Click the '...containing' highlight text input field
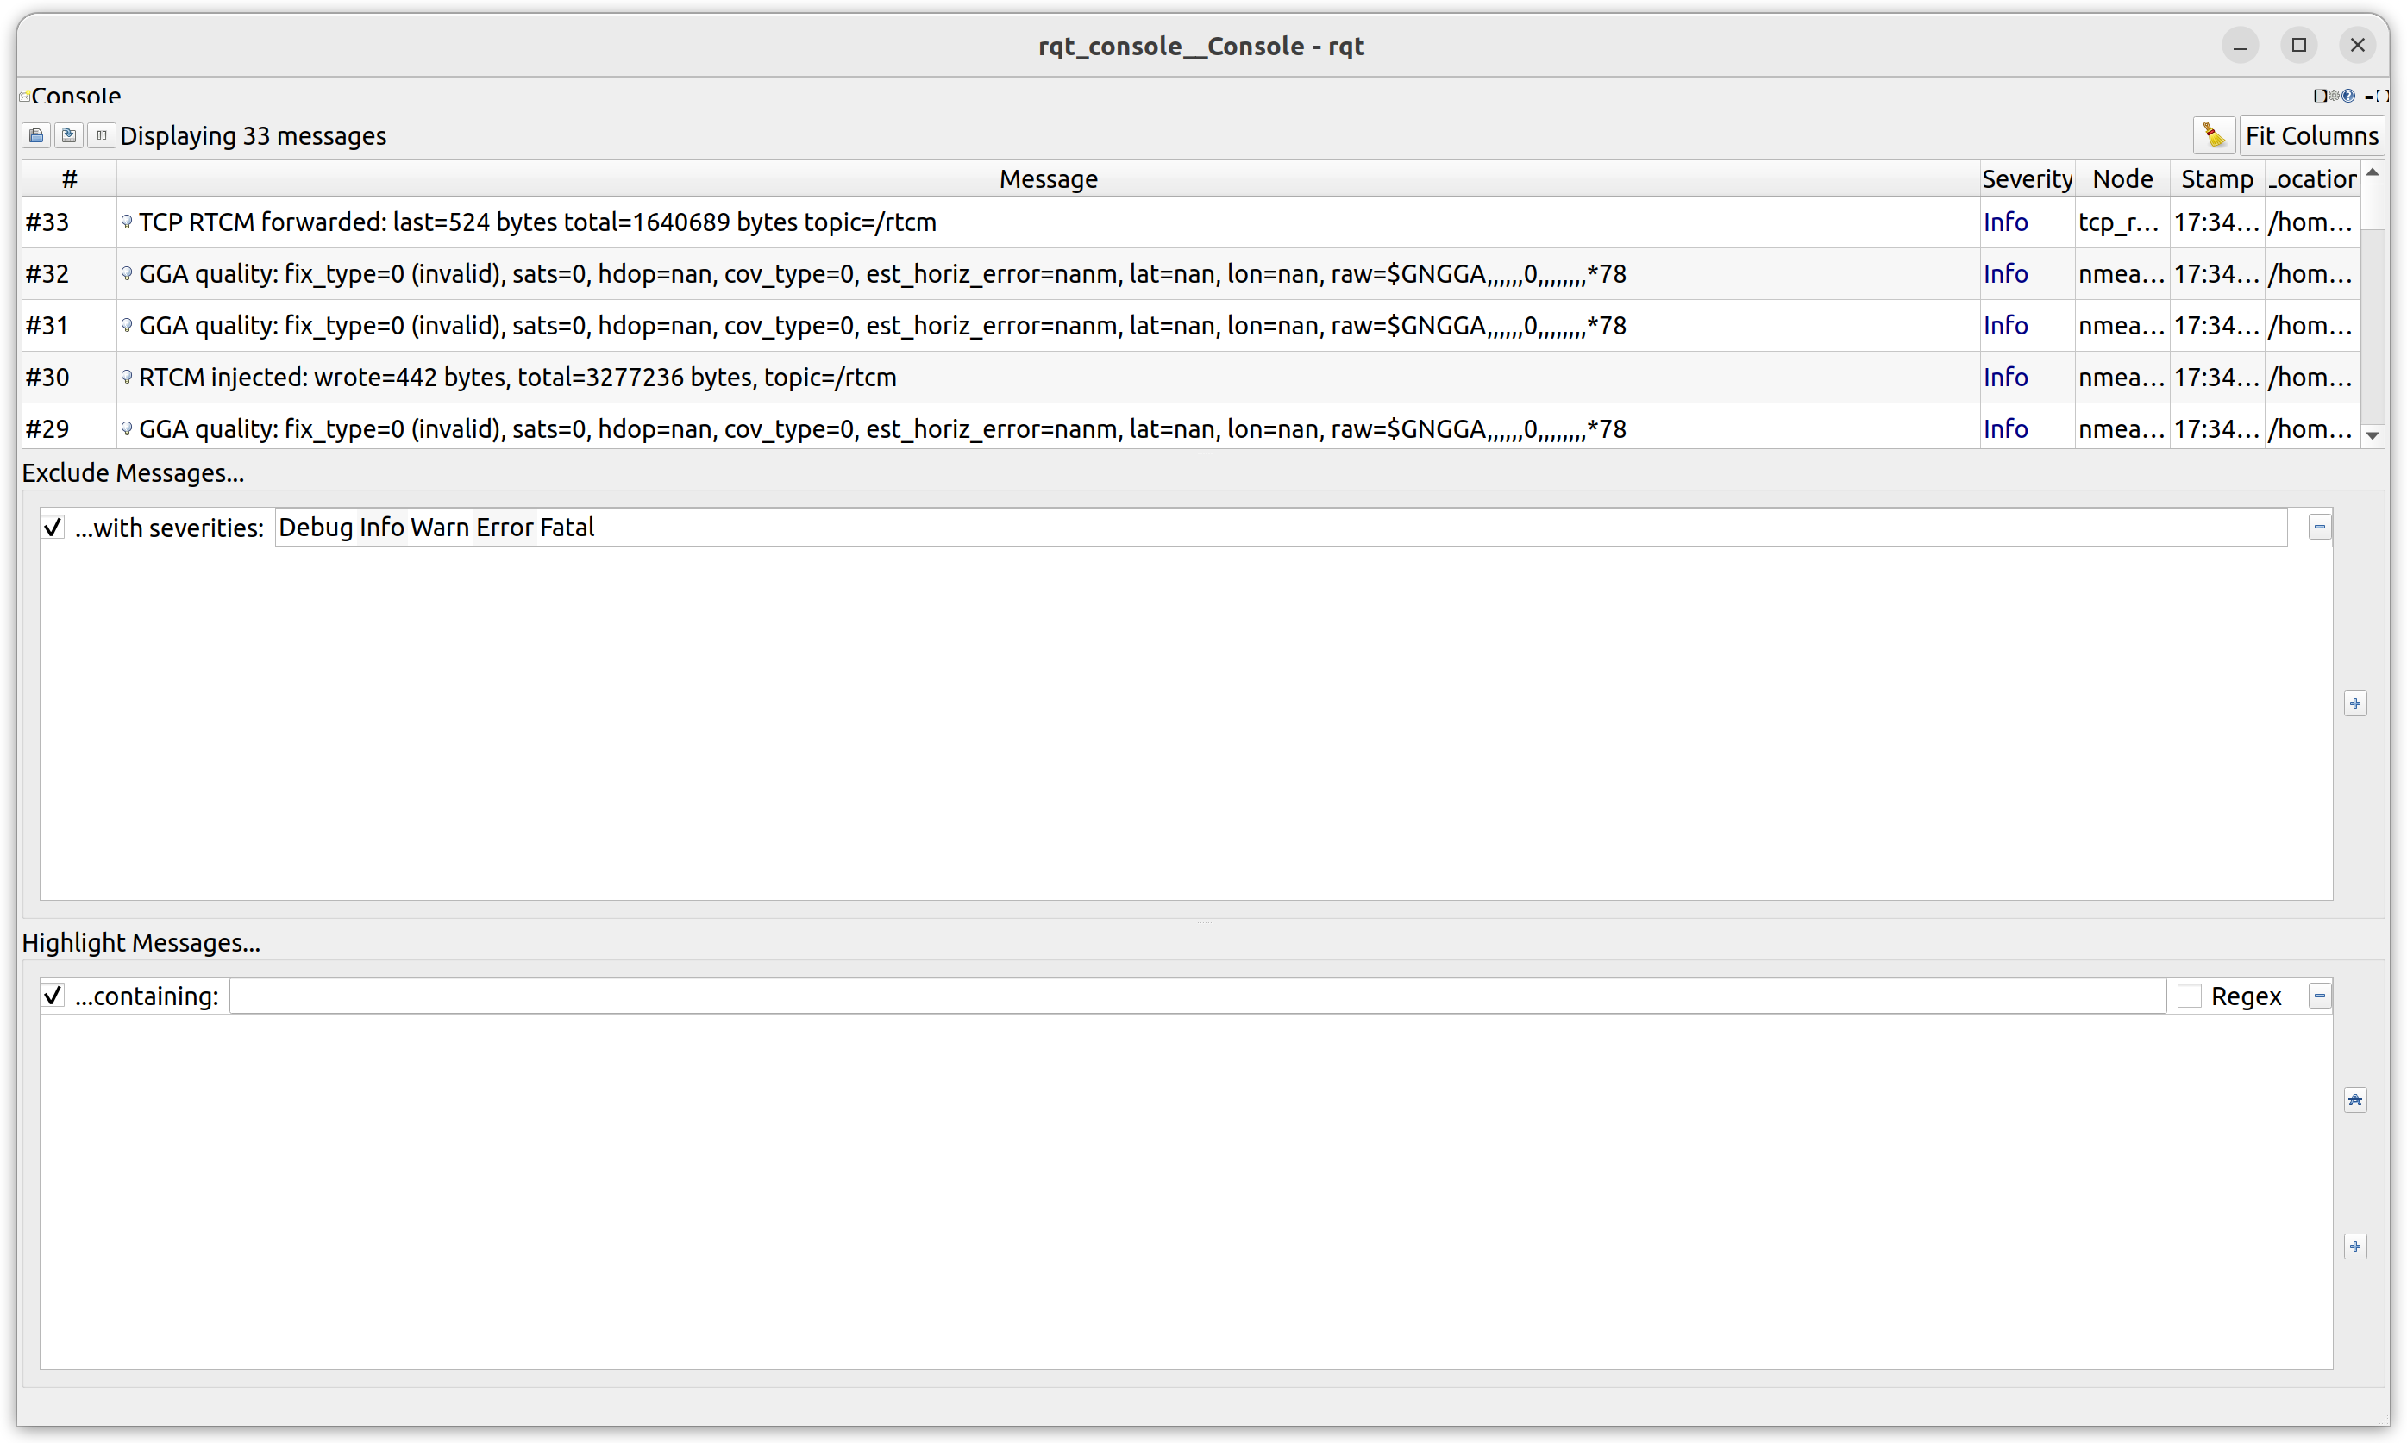The image size is (2407, 1443). (x=1197, y=996)
